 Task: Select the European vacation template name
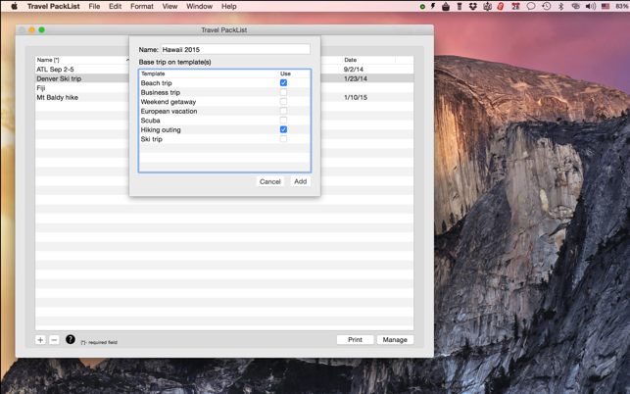[169, 111]
